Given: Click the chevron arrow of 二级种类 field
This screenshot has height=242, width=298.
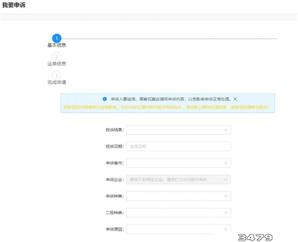Looking at the screenshot, I should click(x=226, y=213).
